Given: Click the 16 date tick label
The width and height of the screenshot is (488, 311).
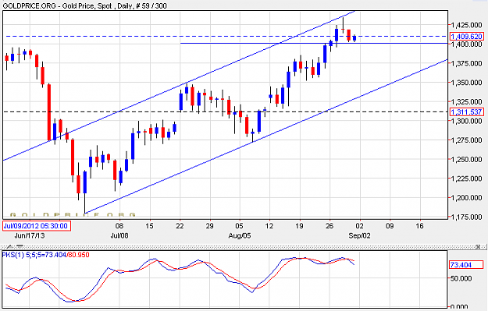Looking at the screenshot, I should point(419,226).
